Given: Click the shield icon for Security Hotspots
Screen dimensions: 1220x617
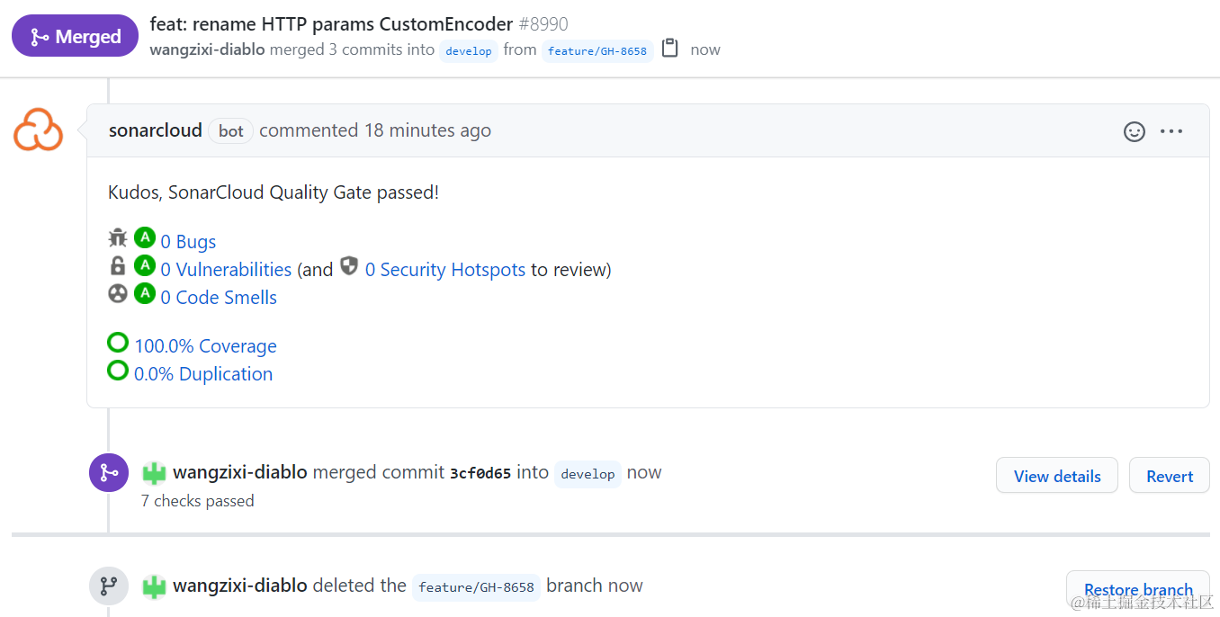Looking at the screenshot, I should click(x=349, y=265).
